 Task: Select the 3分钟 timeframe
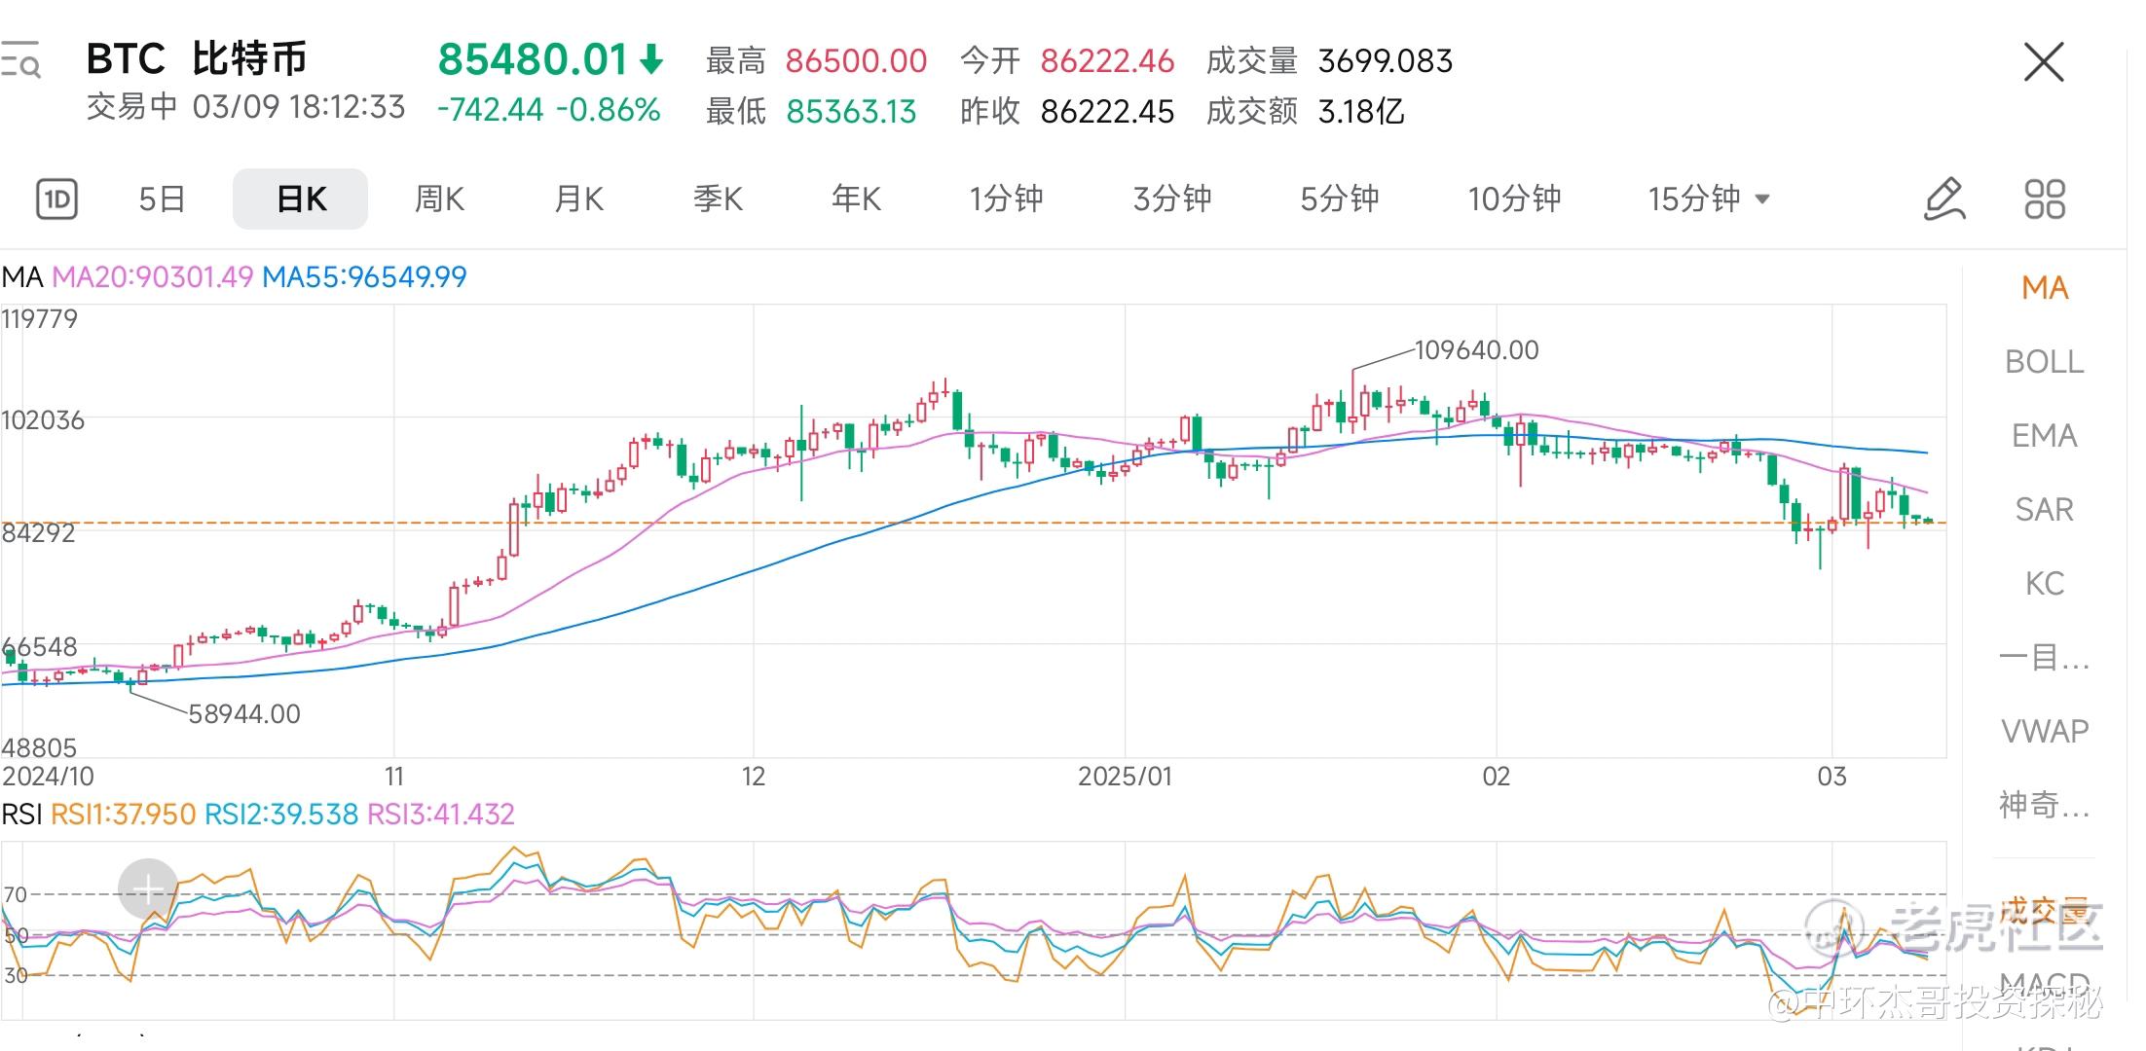click(1172, 199)
